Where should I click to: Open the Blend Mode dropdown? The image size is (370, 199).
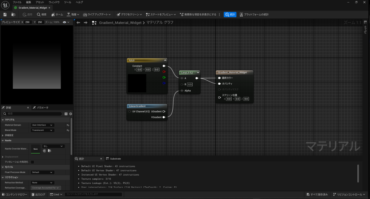tap(42, 130)
